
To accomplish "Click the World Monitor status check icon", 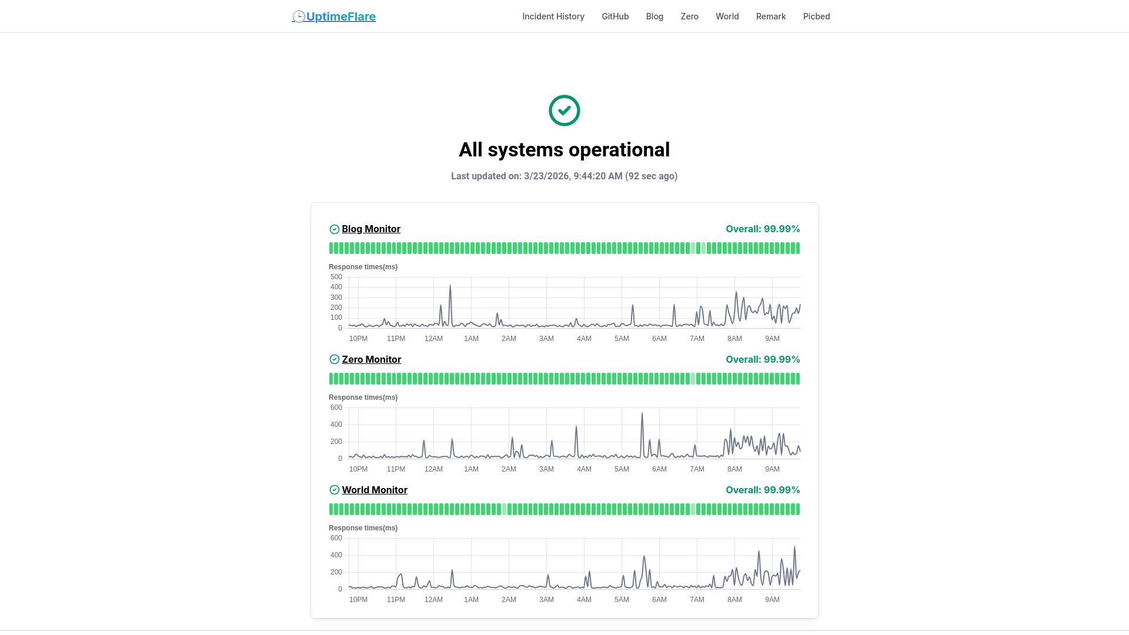I will click(335, 490).
